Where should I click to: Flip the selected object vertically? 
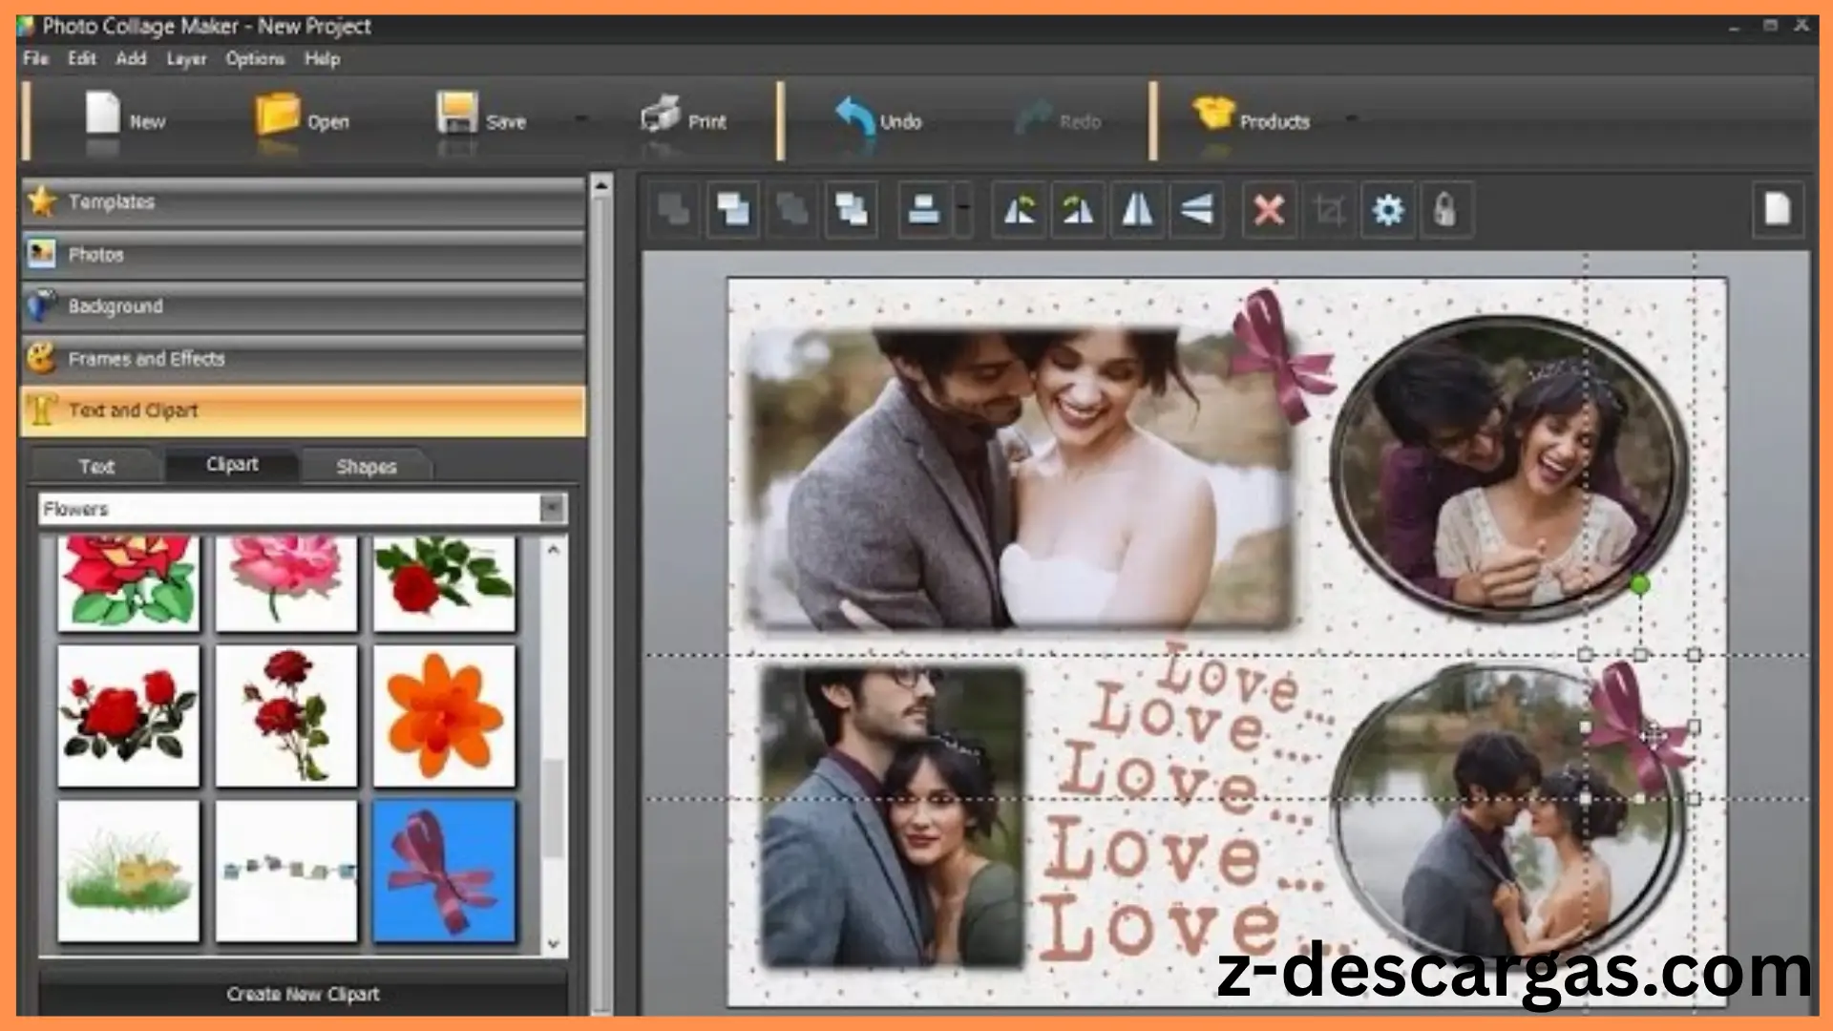(1196, 209)
